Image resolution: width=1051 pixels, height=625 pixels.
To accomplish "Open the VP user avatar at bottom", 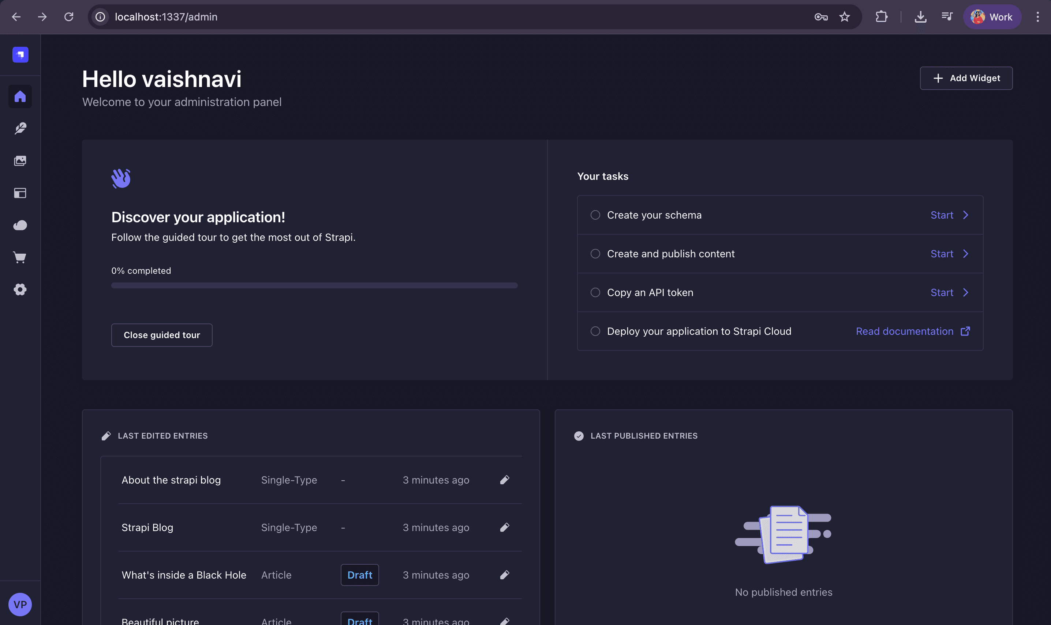I will (x=20, y=605).
